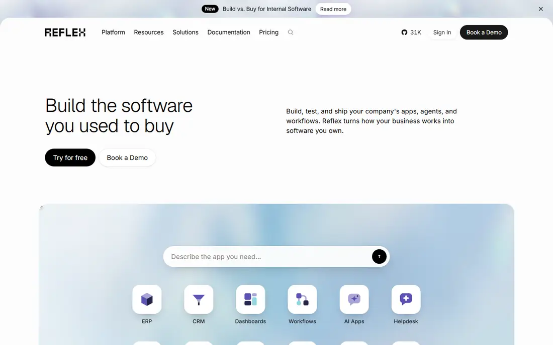Click the New badge in banner
This screenshot has width=553, height=345.
210,9
